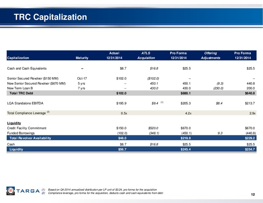Click the "7 yrs" maturity value
This screenshot has width=263, height=203.
(x=82, y=88)
